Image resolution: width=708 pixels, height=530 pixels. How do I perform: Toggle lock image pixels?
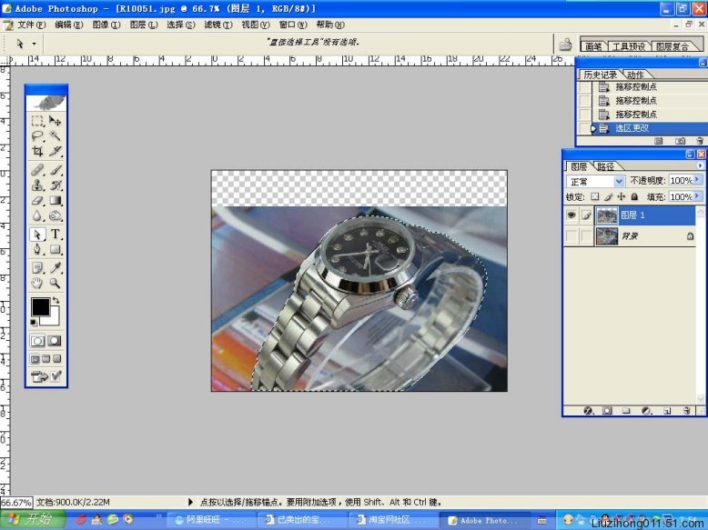coord(608,196)
